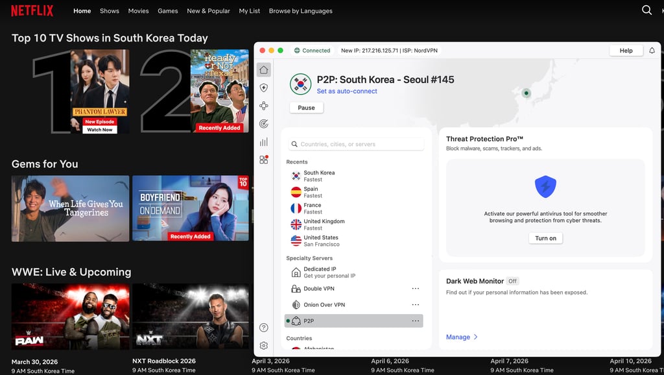Select Shows in Netflix navigation
The width and height of the screenshot is (664, 375).
coord(109,11)
